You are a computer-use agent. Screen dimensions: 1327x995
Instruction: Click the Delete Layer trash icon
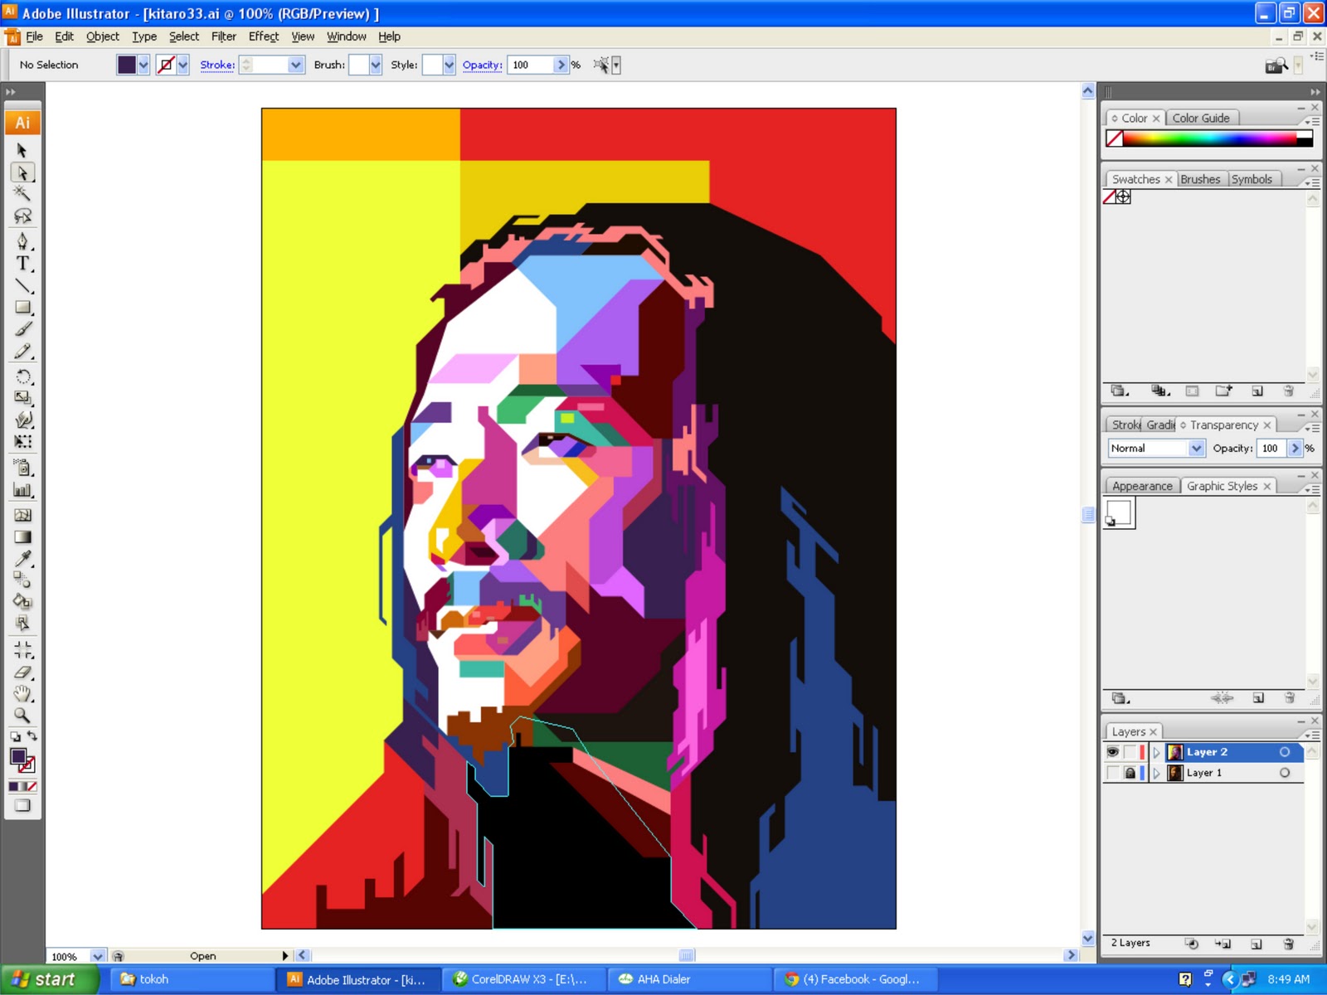[1289, 944]
